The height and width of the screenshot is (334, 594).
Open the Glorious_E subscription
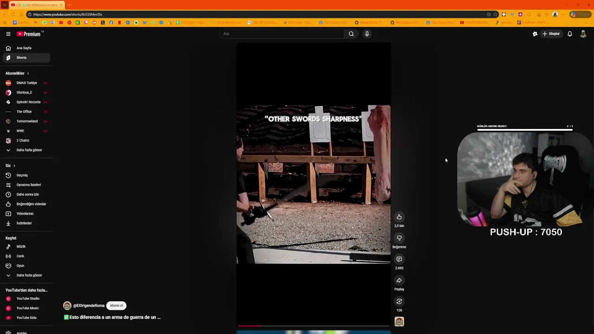click(x=26, y=92)
